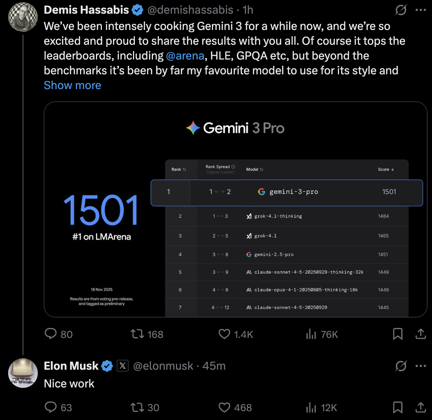Reply to Elon Musk's 'Nice work' post
Screen dimensions: 432x420
[51, 407]
